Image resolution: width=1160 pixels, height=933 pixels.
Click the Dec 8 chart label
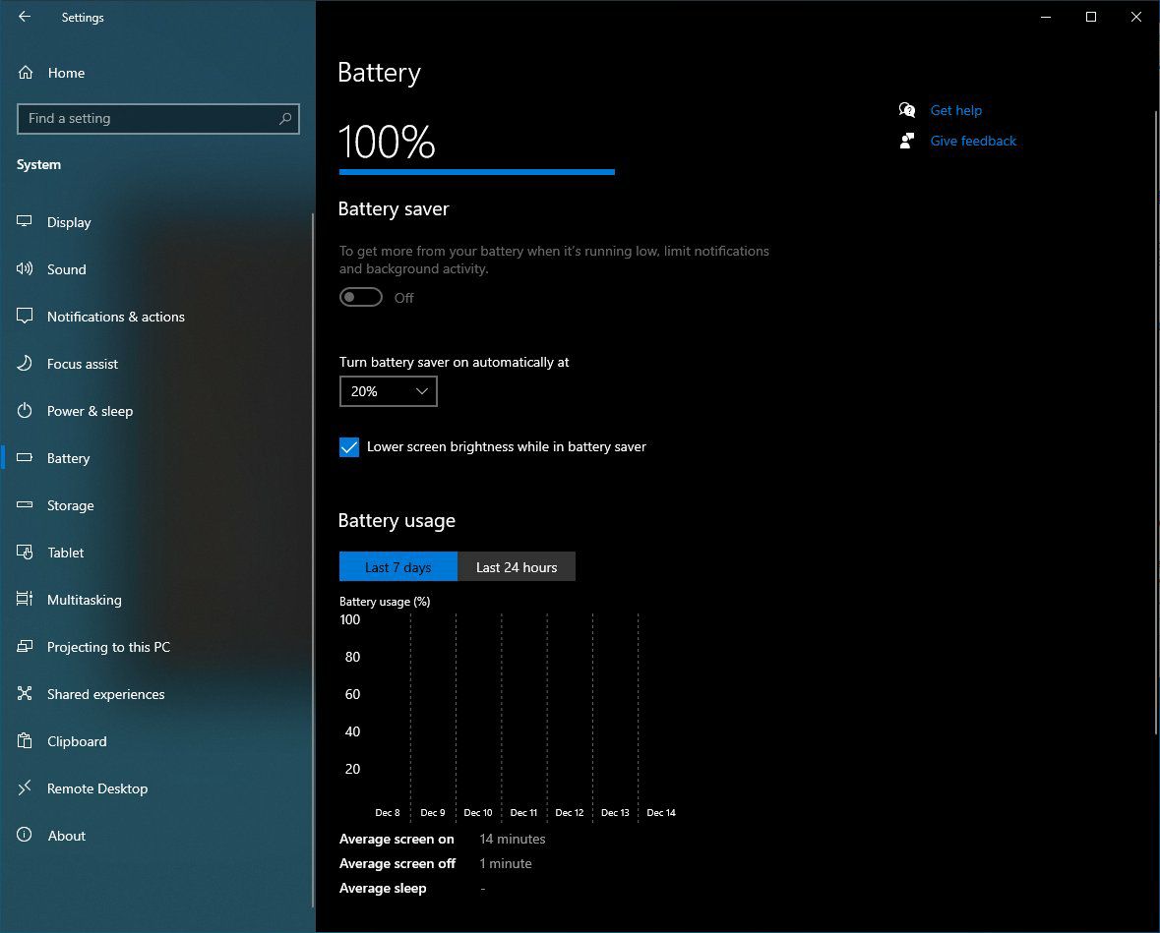[x=387, y=812]
